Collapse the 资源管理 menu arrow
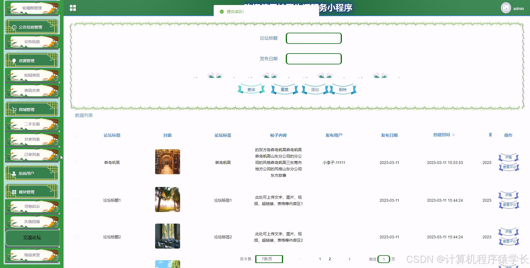 51,60
